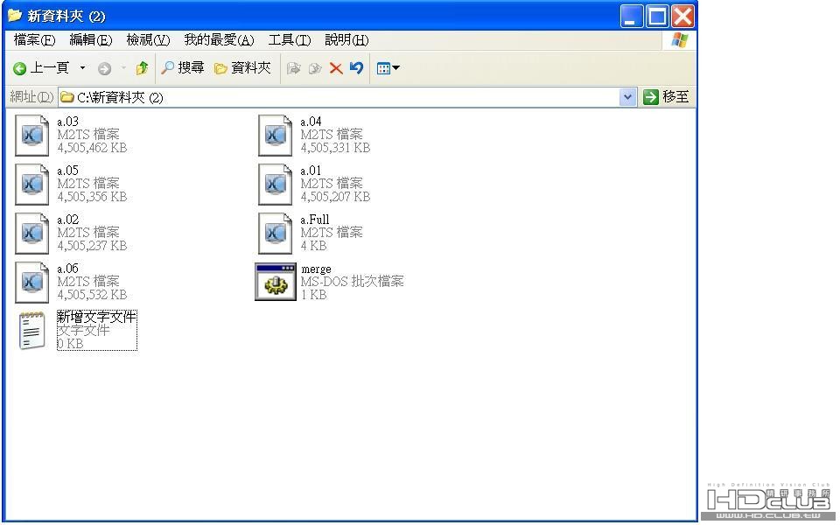
Task: Open the 檢視(V) menu
Action: pos(148,40)
